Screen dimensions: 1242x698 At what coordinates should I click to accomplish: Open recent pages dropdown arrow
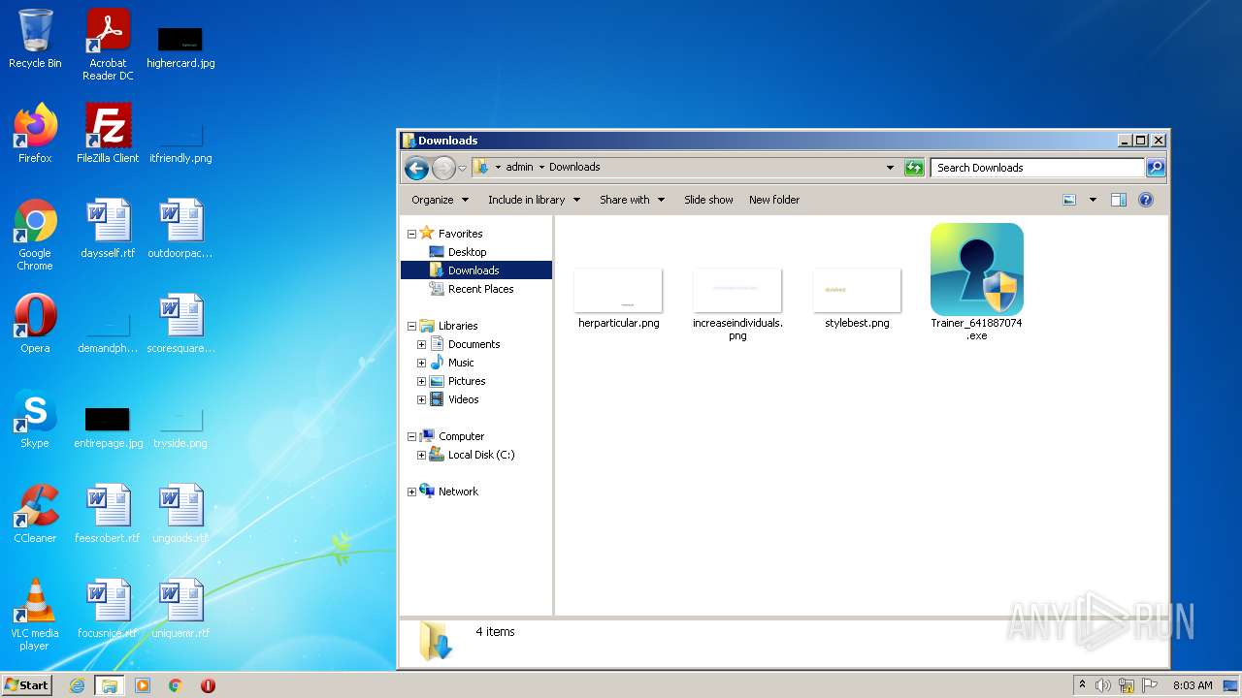click(x=462, y=168)
